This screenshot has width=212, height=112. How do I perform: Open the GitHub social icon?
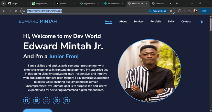pos(66,100)
